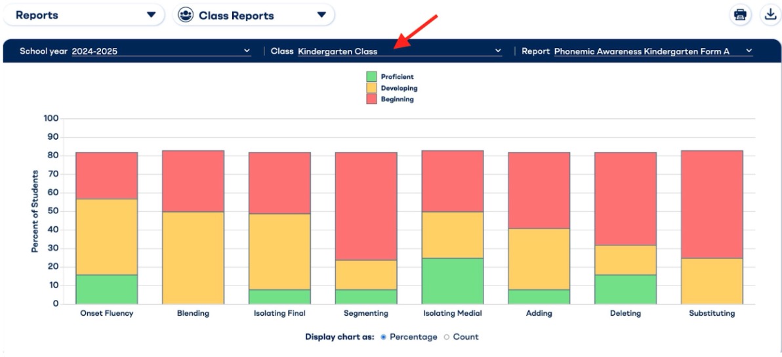Open the Kindergarten Class selector
The image size is (782, 357).
(x=400, y=51)
